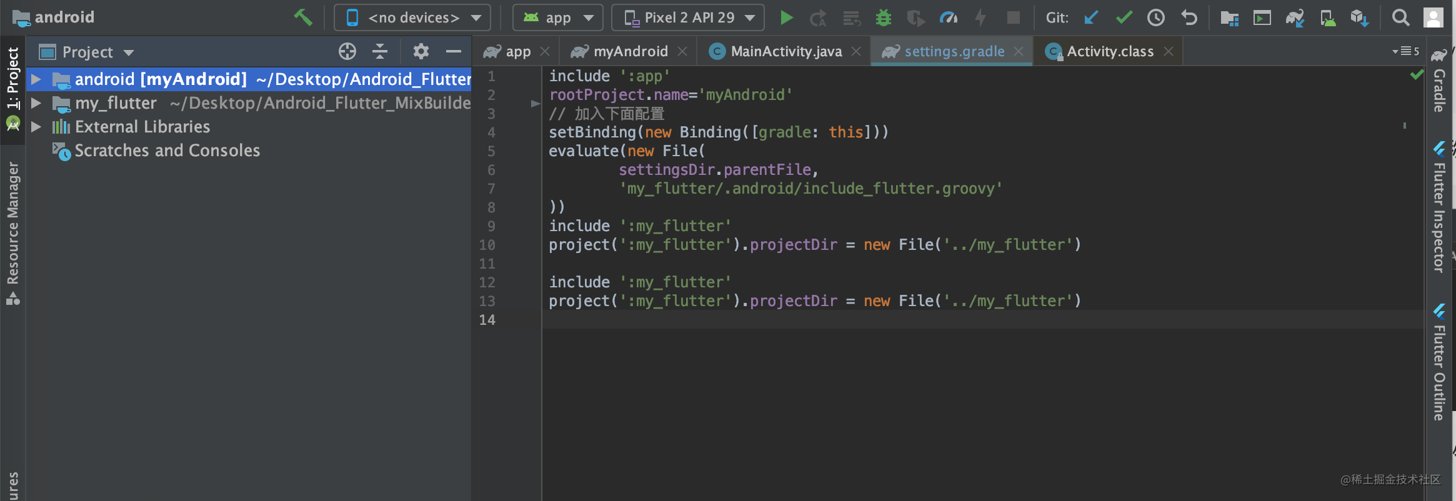Click on the setBinding line of code
This screenshot has width=1456, height=501.
tap(719, 132)
